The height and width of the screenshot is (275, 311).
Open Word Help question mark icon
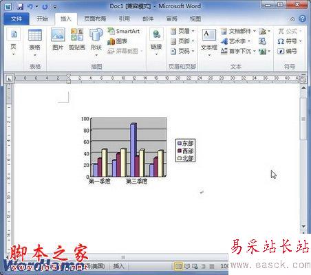(303, 19)
